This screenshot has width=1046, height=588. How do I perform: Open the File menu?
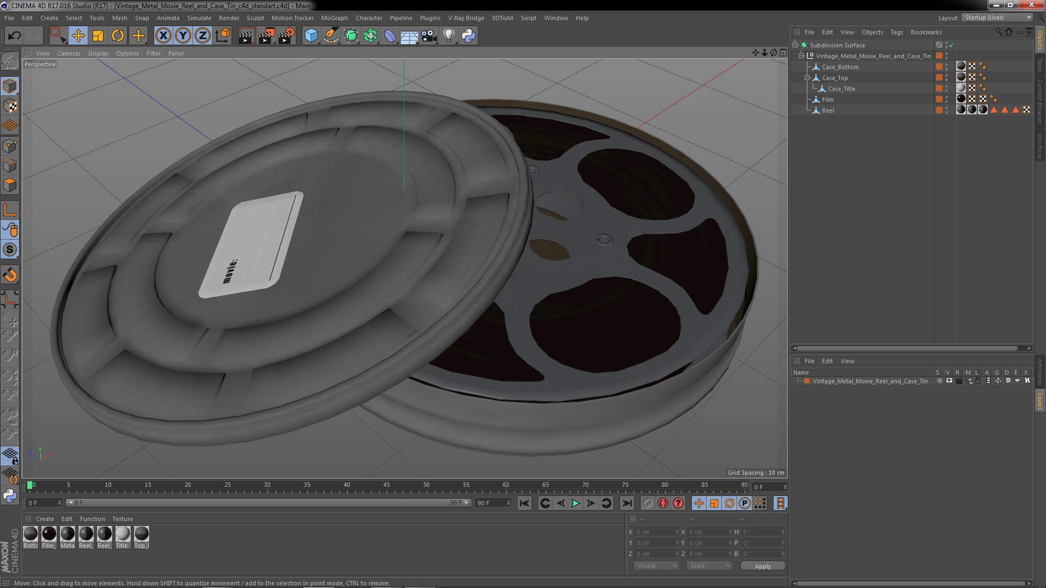pos(9,18)
